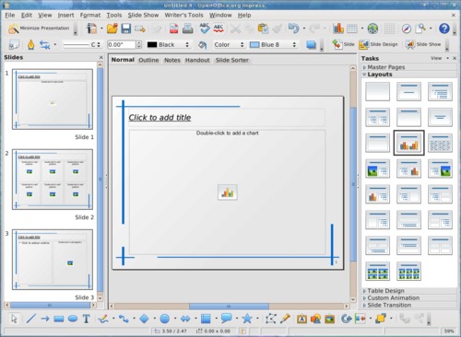This screenshot has height=337, width=461.
Task: Toggle the Display Grid icon
Action: (x=389, y=29)
